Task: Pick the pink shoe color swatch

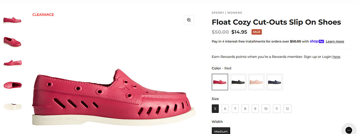Action: pyautogui.click(x=256, y=82)
